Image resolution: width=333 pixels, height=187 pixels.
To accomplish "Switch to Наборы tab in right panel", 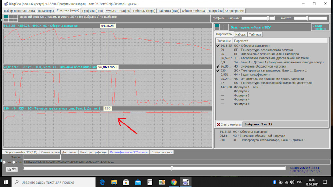I will click(241, 34).
